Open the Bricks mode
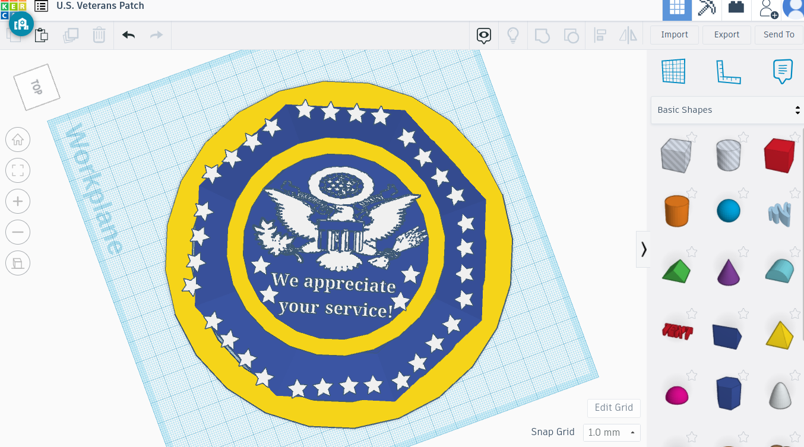This screenshot has height=447, width=804. coord(736,8)
